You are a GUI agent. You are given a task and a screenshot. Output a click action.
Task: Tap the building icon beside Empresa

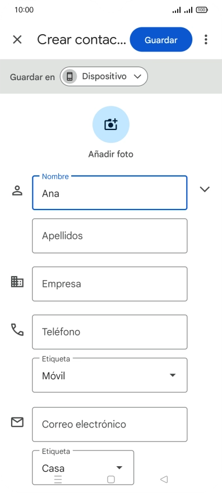coord(17,281)
